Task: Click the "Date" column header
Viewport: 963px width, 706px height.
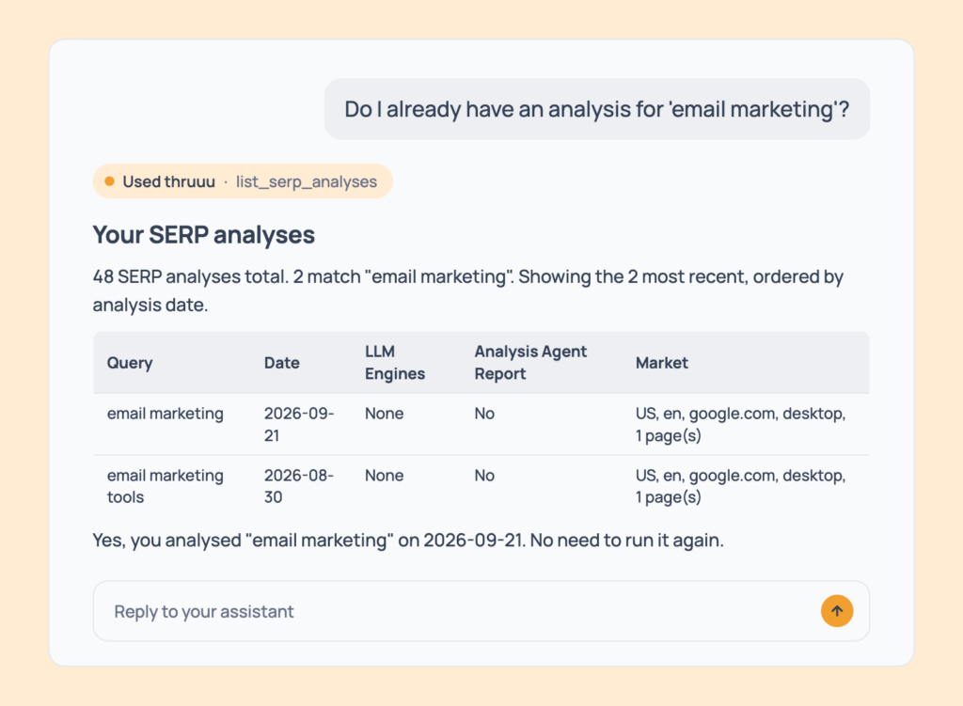Action: [282, 363]
